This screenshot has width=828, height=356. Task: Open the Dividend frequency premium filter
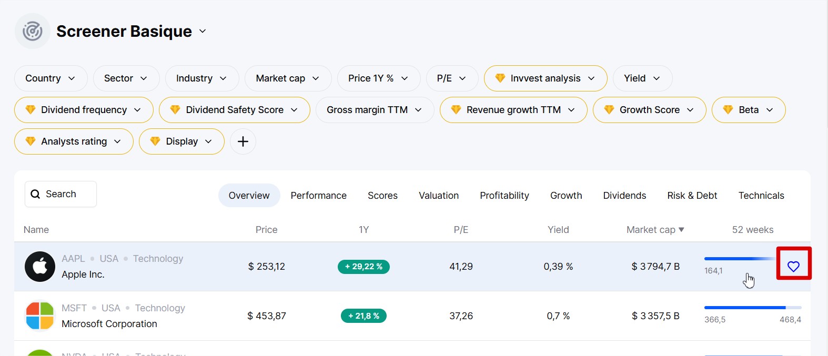click(84, 110)
